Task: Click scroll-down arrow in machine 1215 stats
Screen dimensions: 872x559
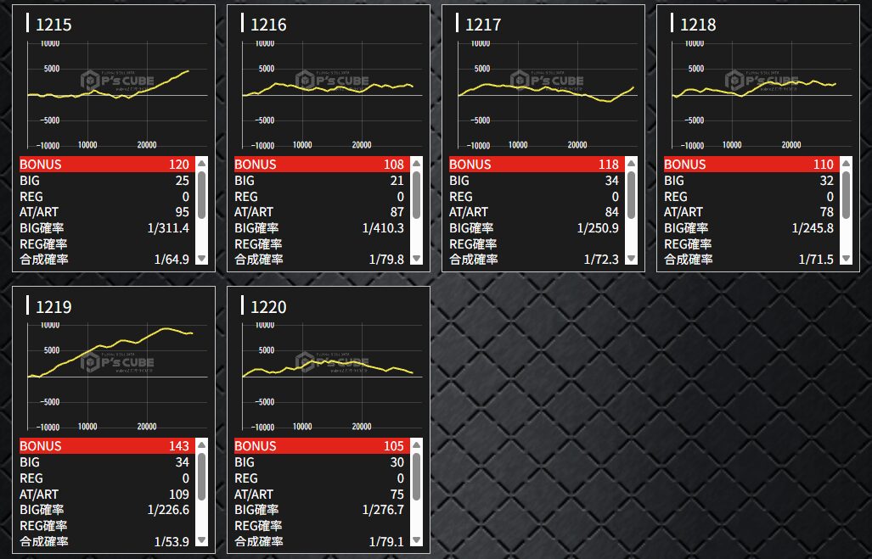Action: [202, 259]
